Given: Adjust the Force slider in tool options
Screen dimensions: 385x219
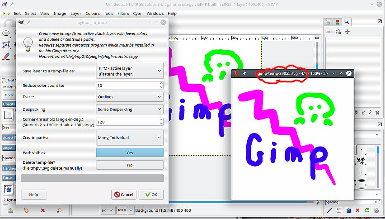Looking at the screenshot, I should pos(9,178).
